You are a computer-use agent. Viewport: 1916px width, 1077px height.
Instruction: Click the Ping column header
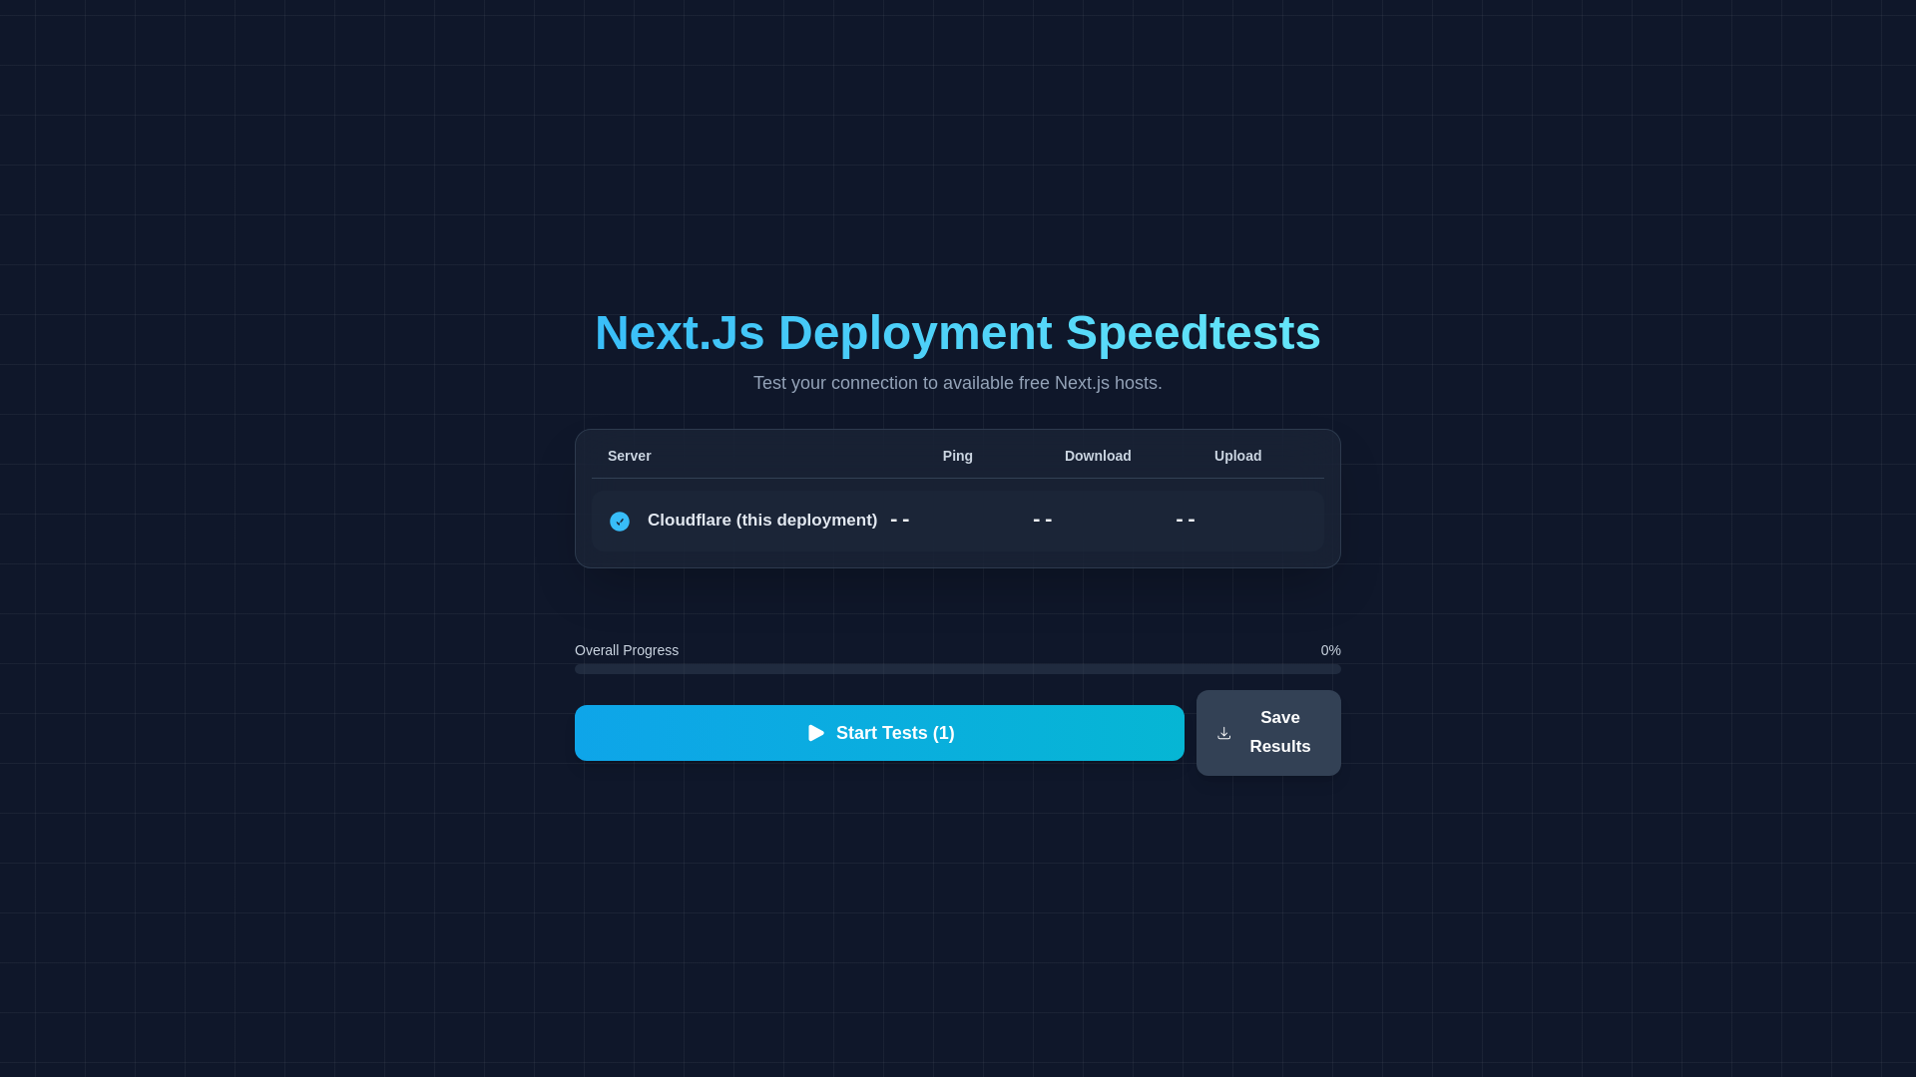[x=958, y=456]
